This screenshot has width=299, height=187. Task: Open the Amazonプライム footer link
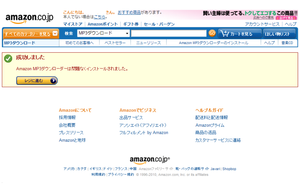pos(210,125)
